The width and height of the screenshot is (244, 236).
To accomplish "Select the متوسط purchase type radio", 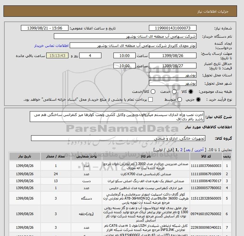I will click(180, 99).
